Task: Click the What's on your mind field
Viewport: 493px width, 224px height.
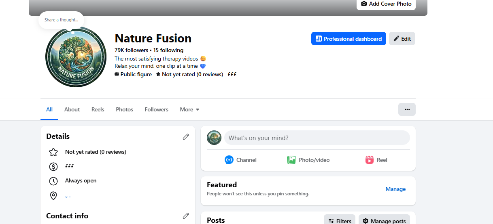Action: [317, 138]
